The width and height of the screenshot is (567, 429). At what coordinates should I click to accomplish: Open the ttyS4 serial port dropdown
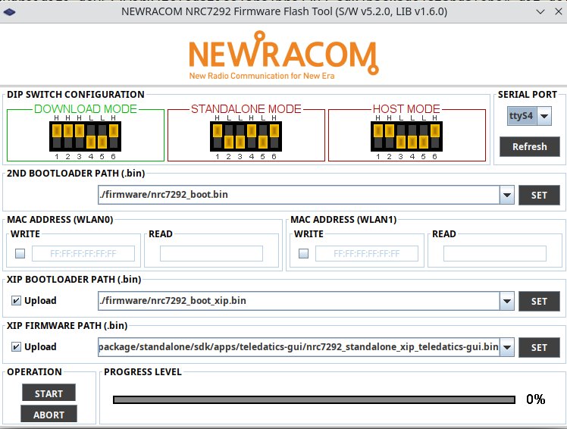[x=544, y=116]
